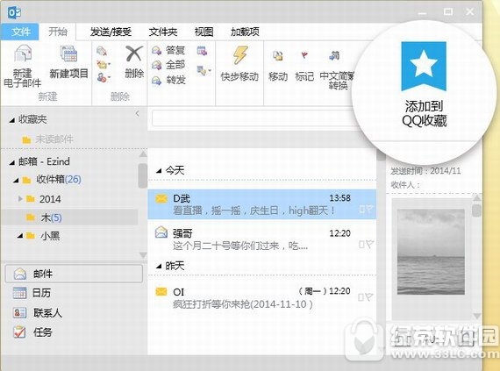Open the email from 强哥
This screenshot has width=500, height=371.
click(261, 239)
